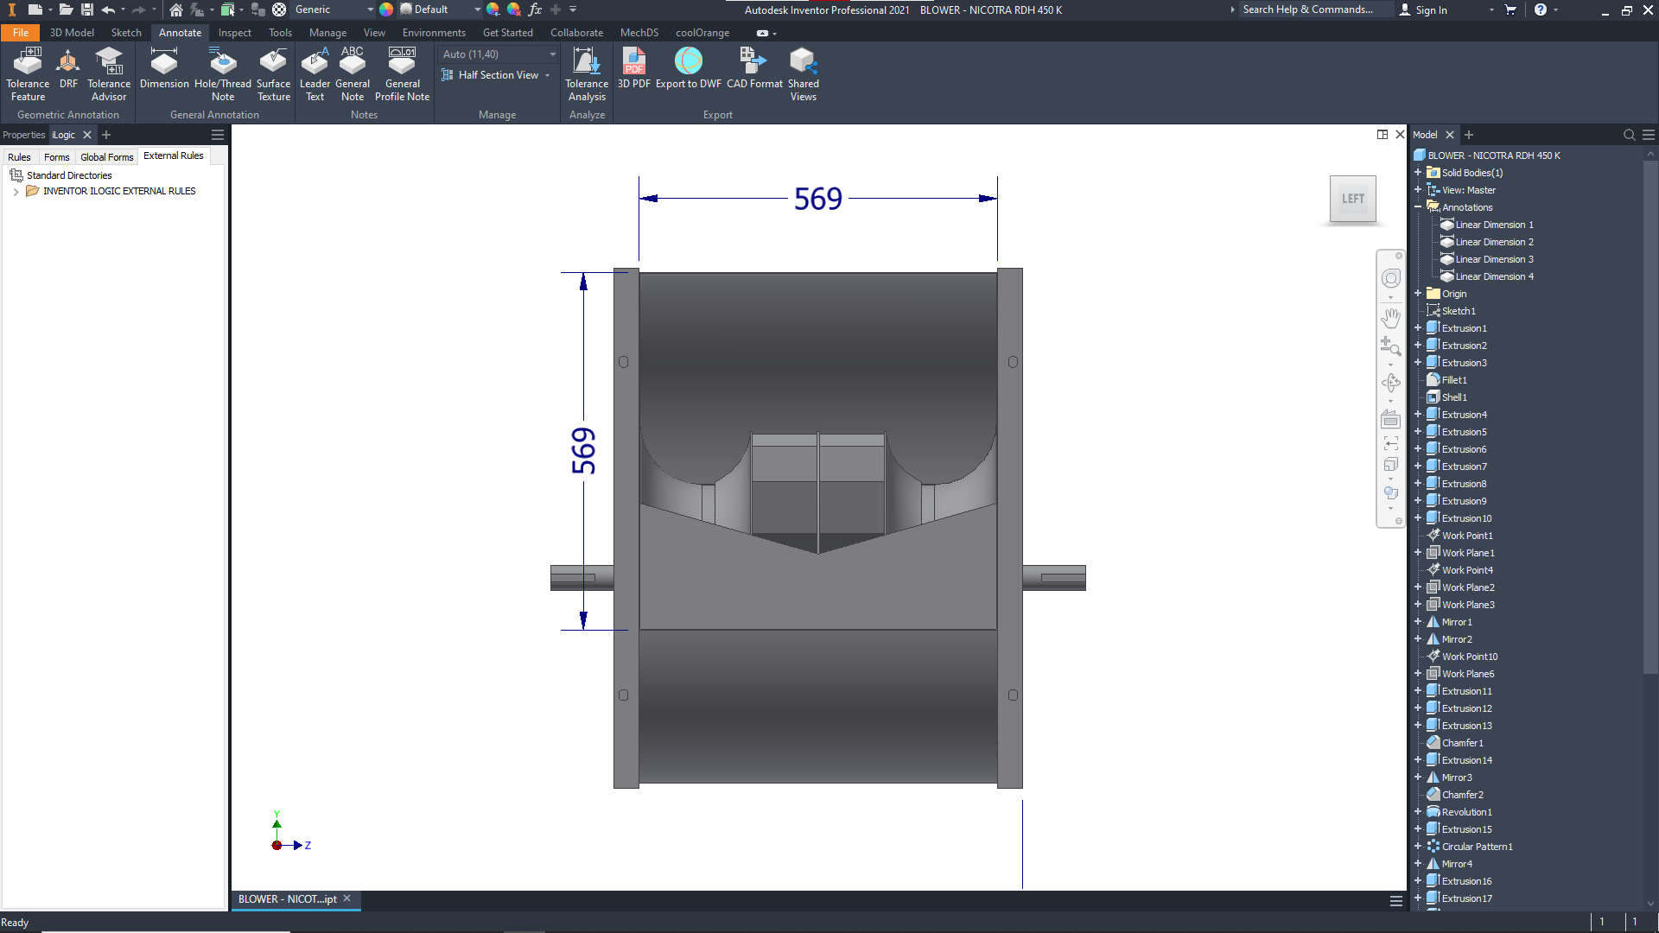1659x933 pixels.
Task: Switch to the Inspect ribbon tab
Action: click(234, 33)
